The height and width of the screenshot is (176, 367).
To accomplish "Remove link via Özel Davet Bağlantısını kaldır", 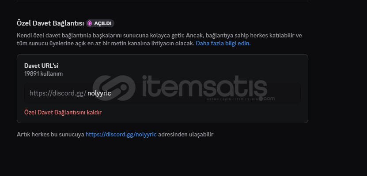I will (x=63, y=112).
